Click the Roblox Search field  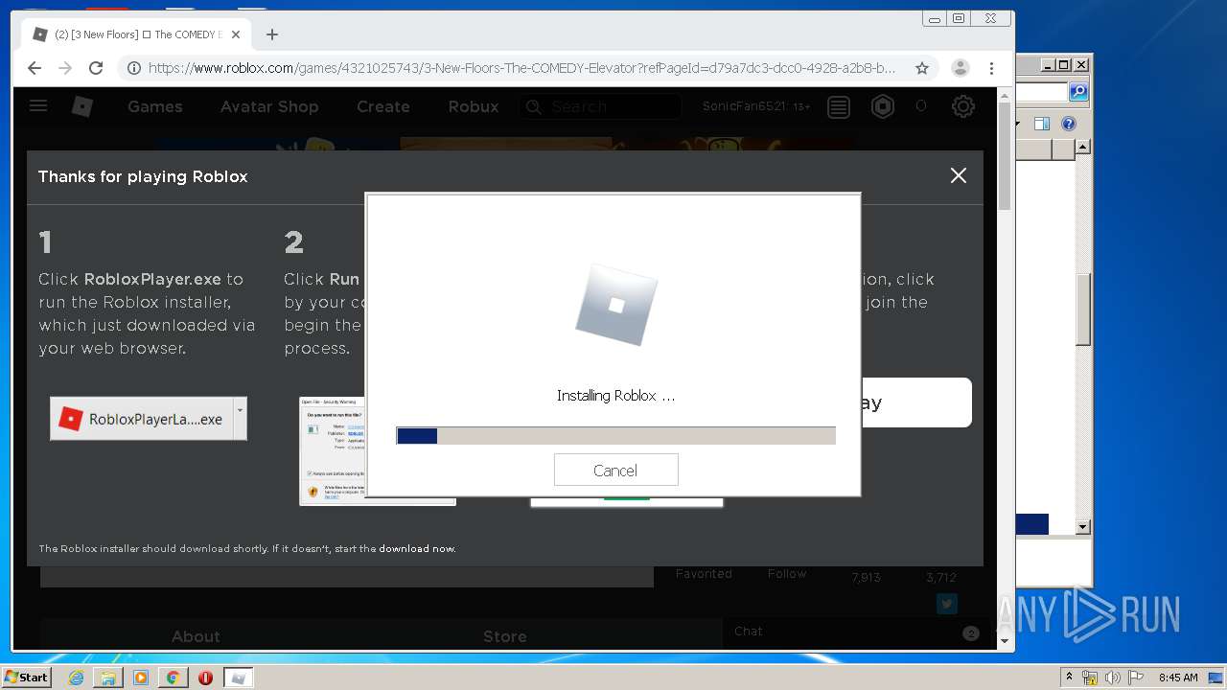[x=599, y=106]
